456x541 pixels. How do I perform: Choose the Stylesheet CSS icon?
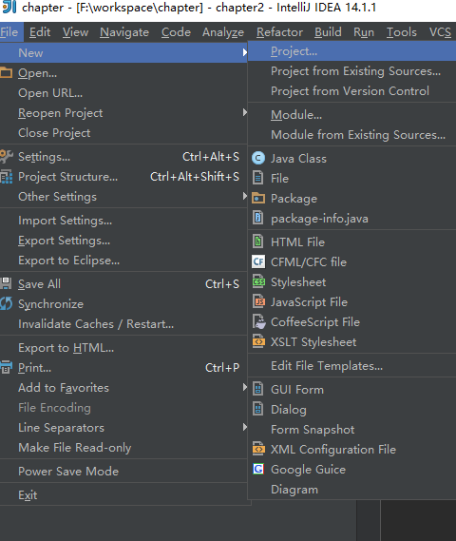click(258, 281)
